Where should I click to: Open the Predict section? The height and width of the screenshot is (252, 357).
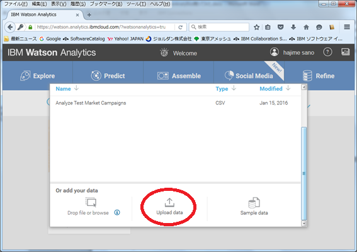pos(108,76)
